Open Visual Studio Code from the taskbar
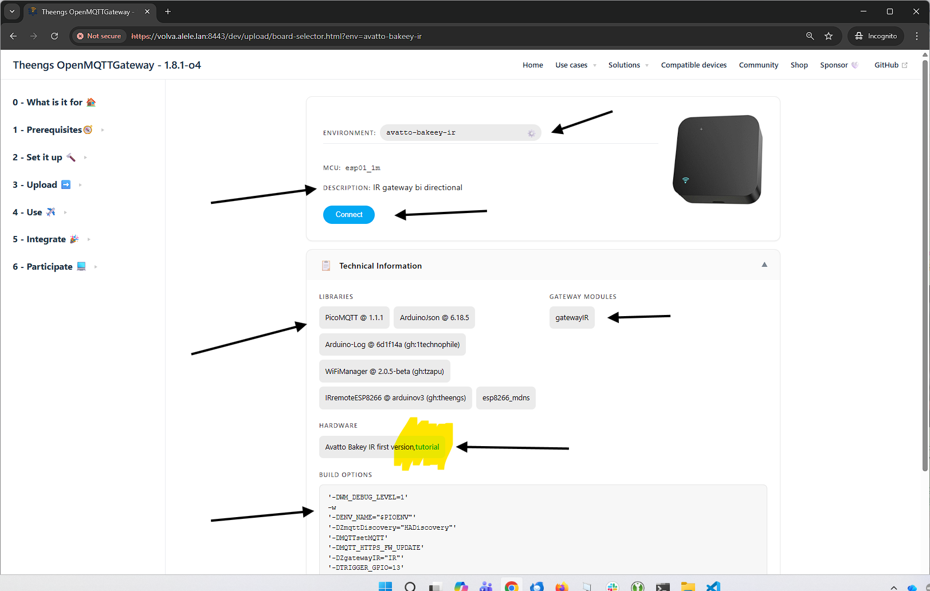 point(713,586)
